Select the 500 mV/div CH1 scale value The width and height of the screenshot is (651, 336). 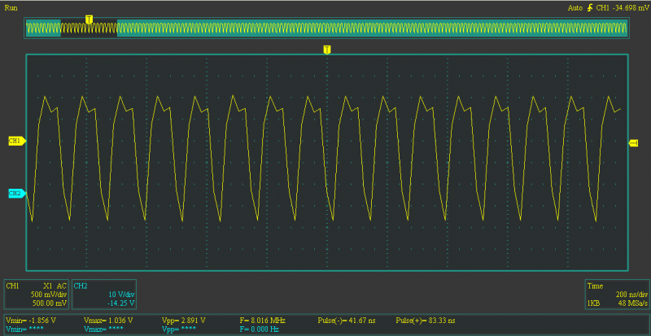[49, 295]
